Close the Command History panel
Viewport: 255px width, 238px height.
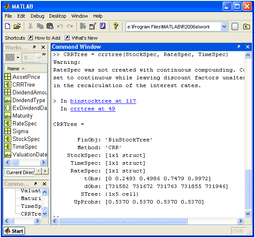[x=44, y=184]
